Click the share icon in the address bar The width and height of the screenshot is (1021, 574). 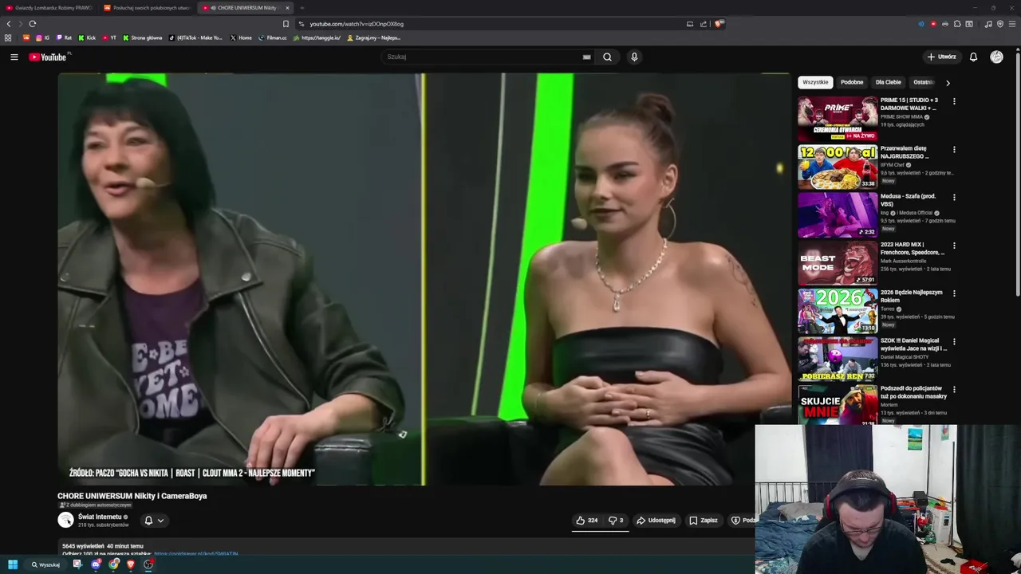[704, 24]
